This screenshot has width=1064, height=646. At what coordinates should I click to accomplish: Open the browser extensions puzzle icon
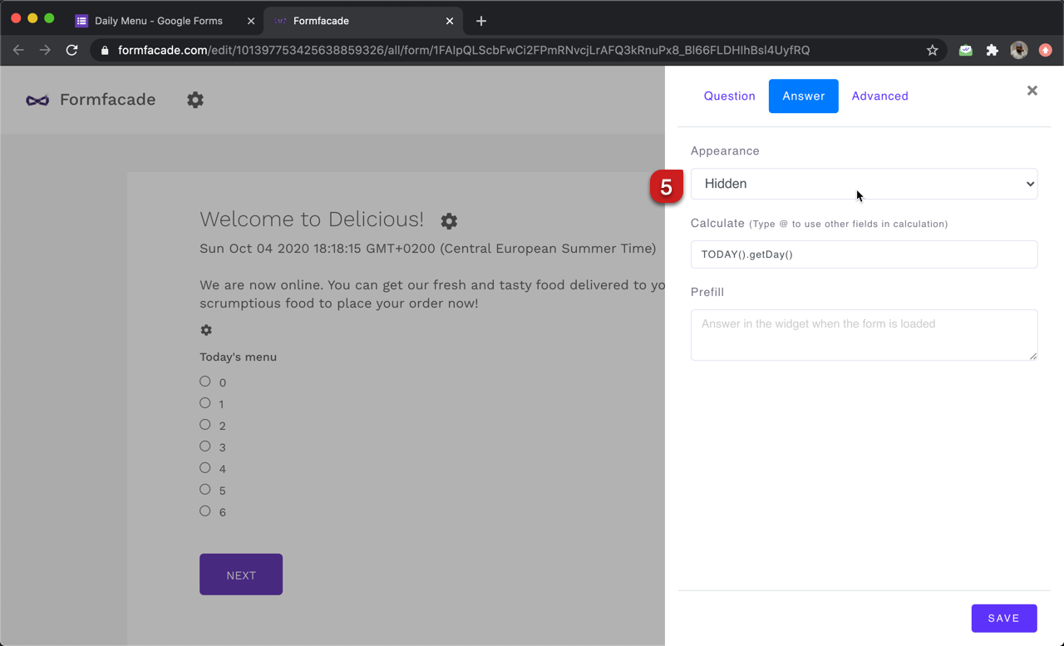(x=992, y=50)
